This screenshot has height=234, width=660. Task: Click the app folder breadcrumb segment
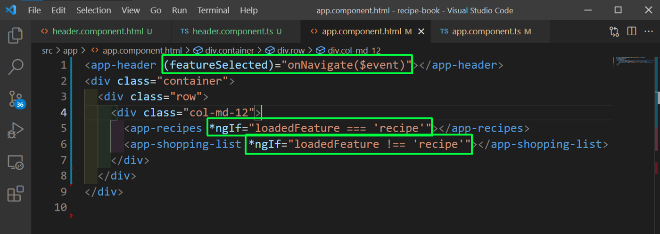(70, 50)
